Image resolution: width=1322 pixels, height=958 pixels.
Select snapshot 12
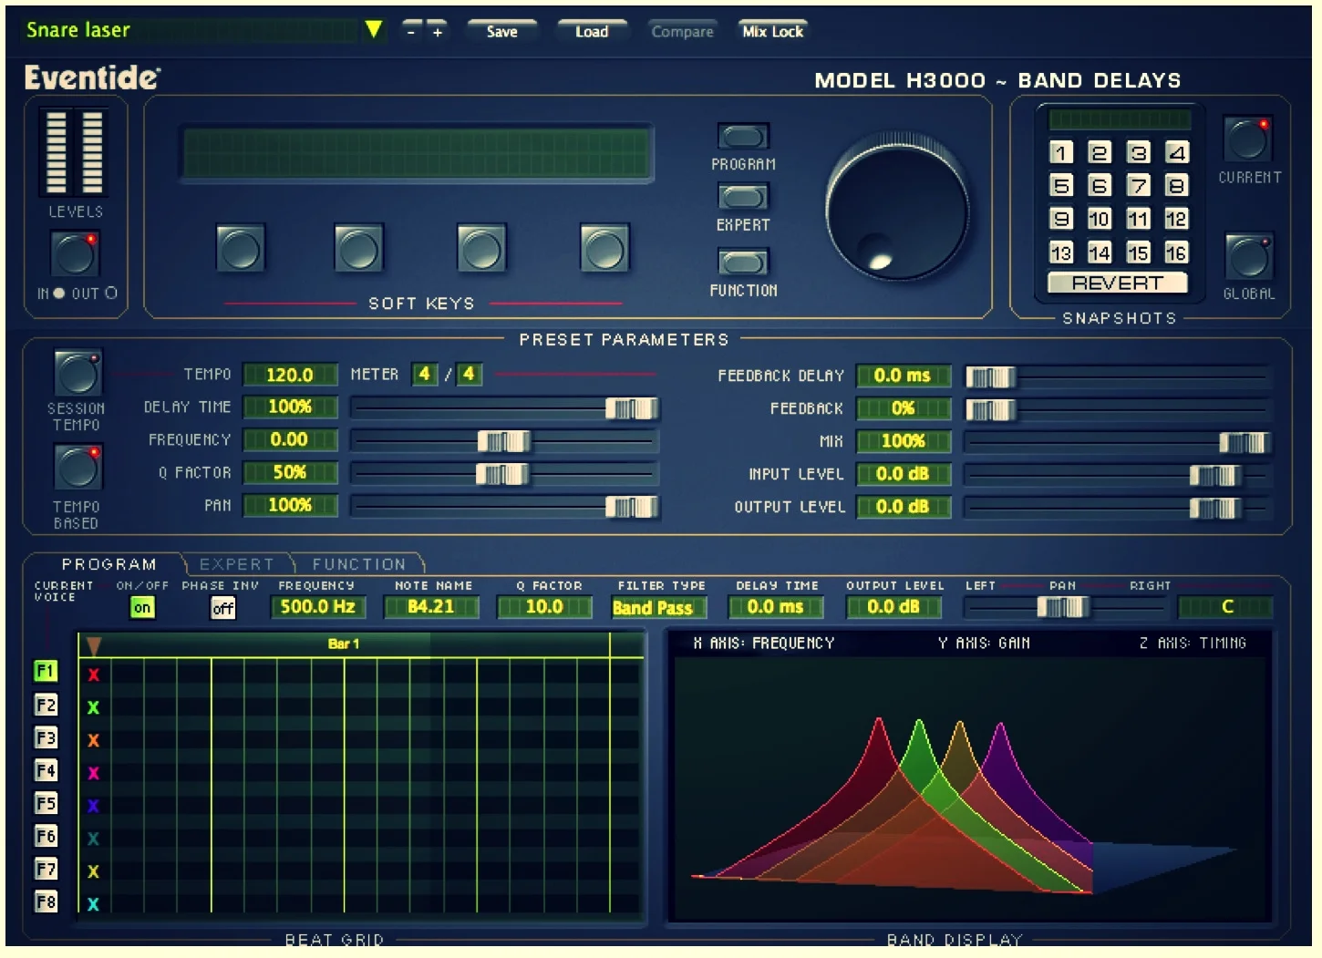(1176, 219)
